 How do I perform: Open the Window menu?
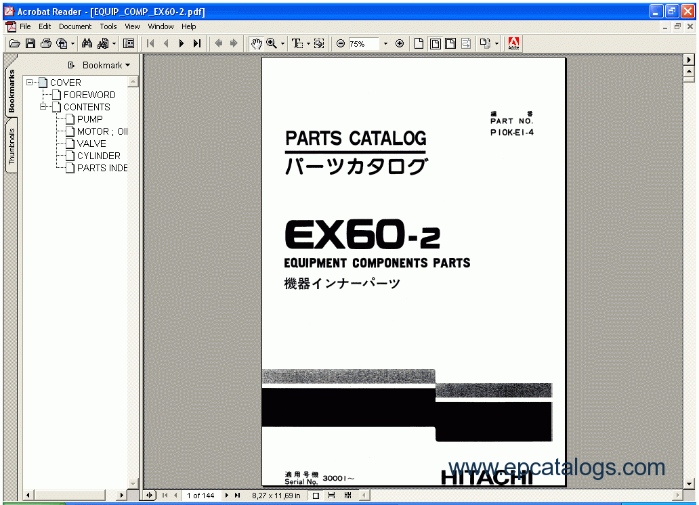[161, 27]
